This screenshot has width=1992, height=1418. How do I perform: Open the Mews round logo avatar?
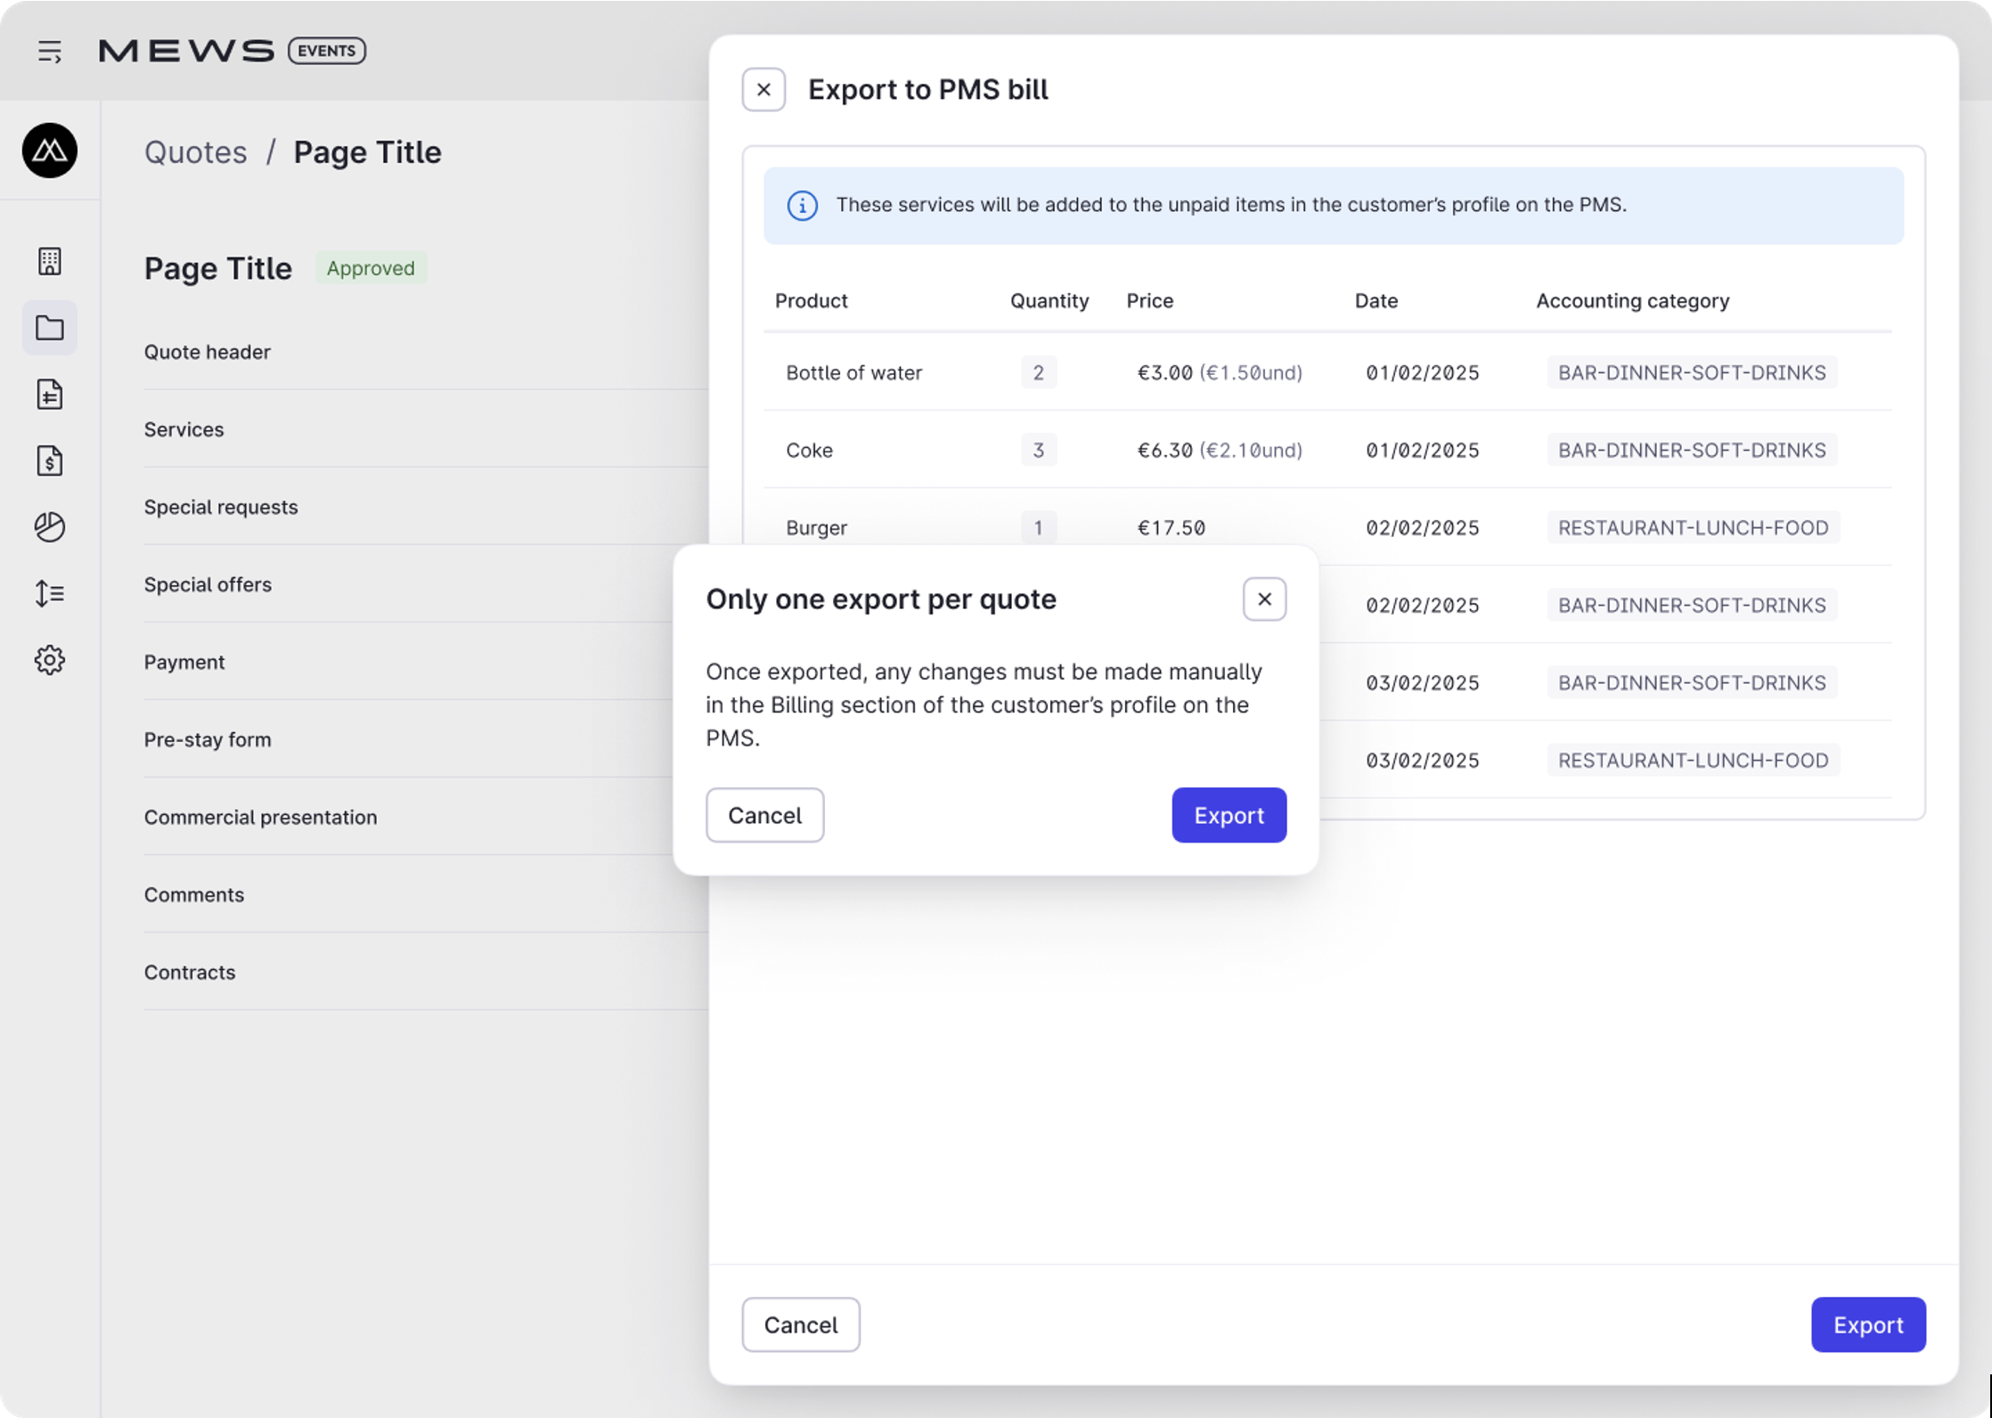[x=50, y=151]
